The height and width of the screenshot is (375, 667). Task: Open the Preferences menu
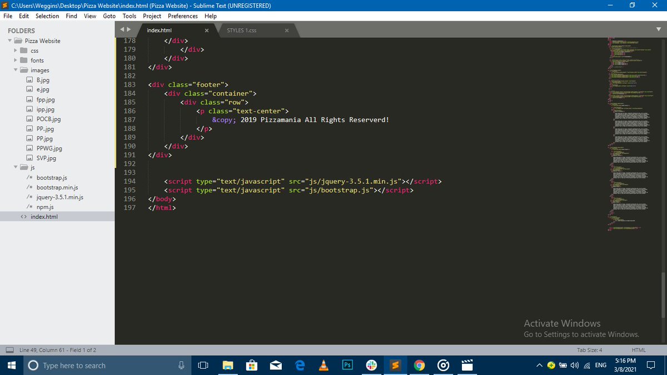pyautogui.click(x=183, y=16)
